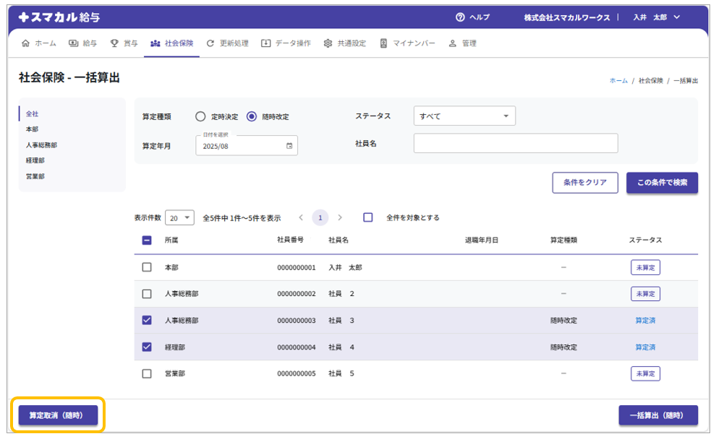This screenshot has width=716, height=439.
Task: Expand the 入井 太郎 user menu
Action: pos(677,17)
